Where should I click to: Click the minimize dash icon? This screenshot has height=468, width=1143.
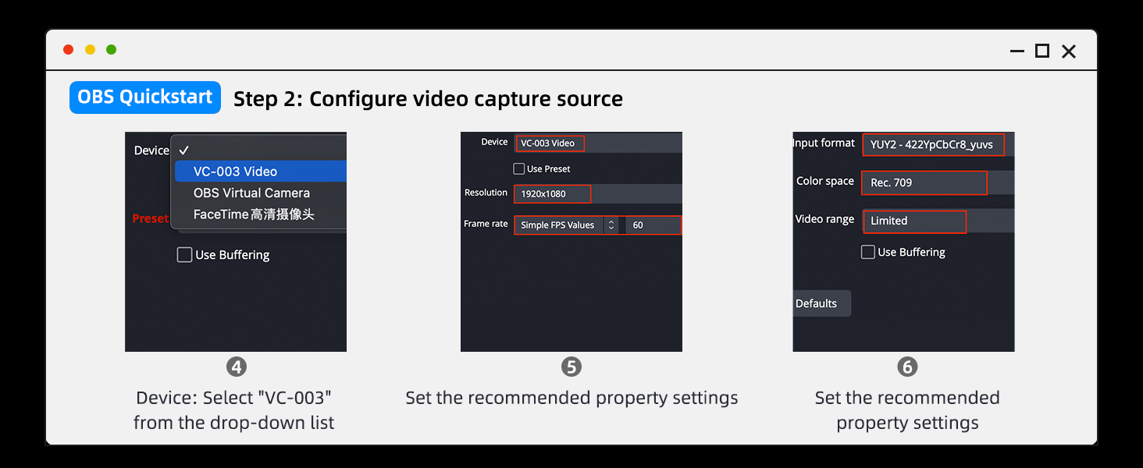pyautogui.click(x=1017, y=51)
